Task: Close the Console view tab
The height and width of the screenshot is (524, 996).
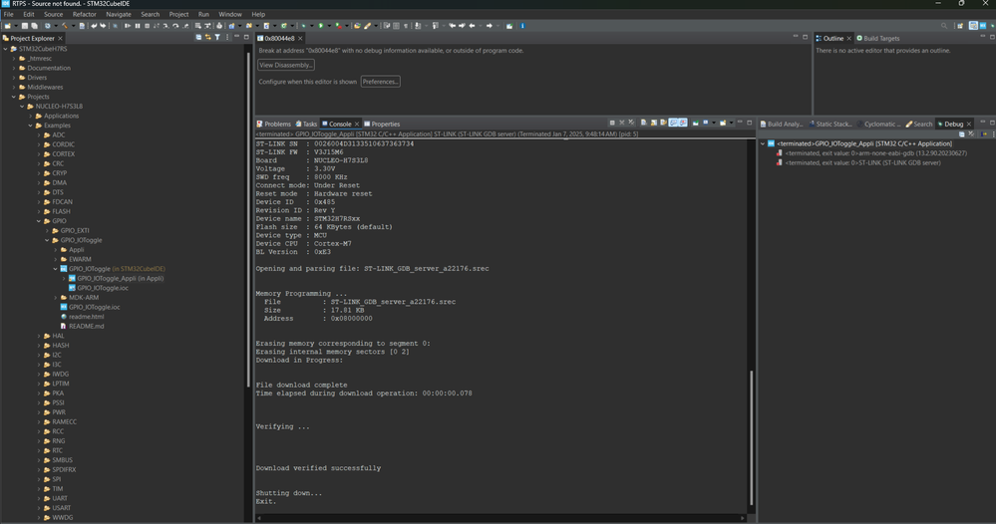Action: [x=358, y=124]
